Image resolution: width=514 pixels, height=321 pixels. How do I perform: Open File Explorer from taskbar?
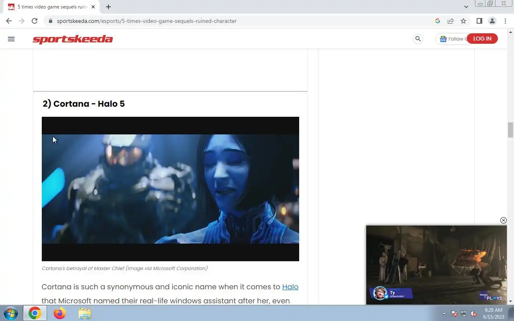(x=84, y=313)
